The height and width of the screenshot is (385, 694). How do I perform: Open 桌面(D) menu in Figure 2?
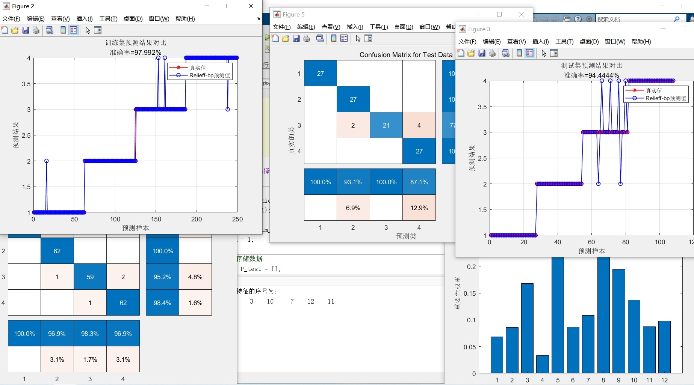(133, 19)
